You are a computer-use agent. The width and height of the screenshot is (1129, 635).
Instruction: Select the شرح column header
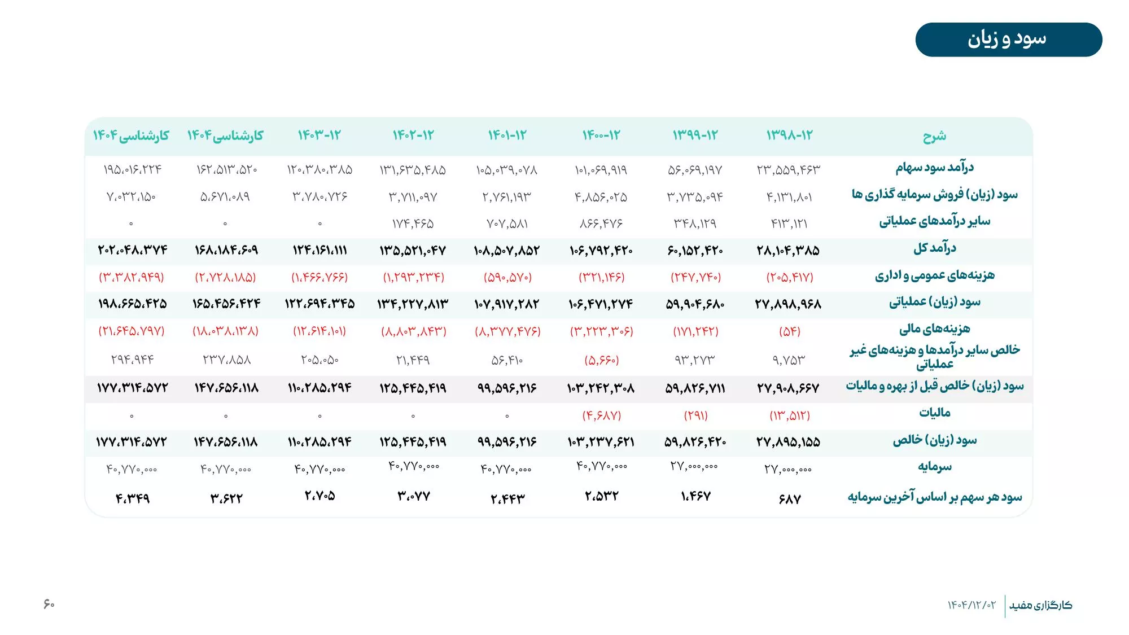click(x=934, y=136)
